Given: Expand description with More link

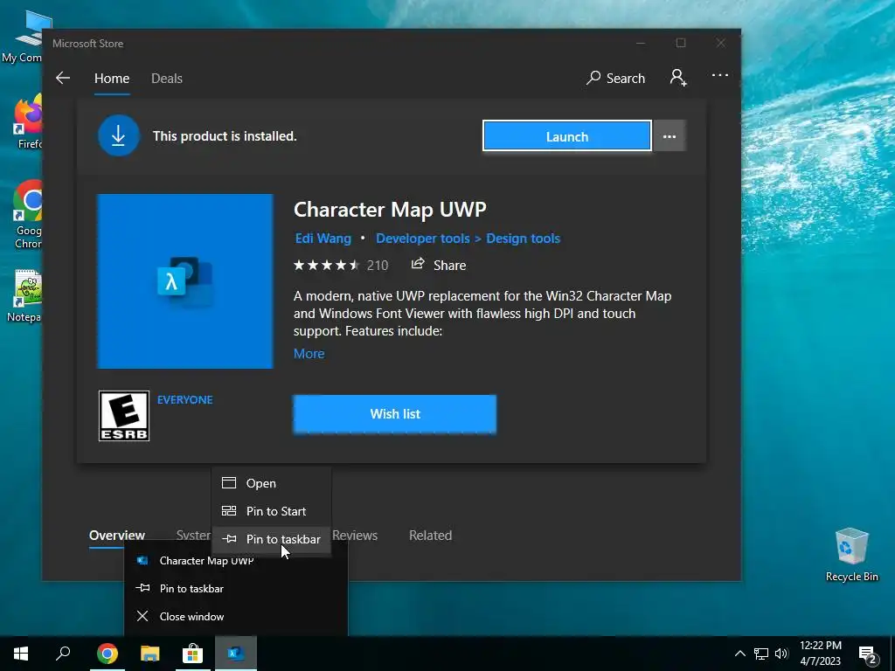Looking at the screenshot, I should (309, 354).
